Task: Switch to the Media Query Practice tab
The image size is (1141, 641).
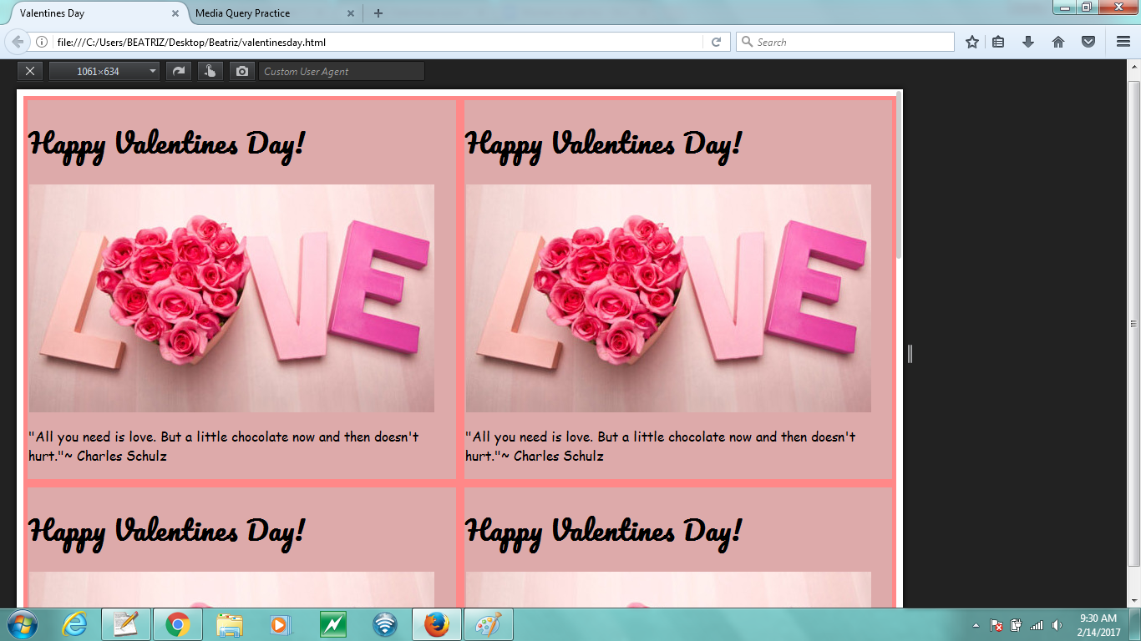Action: tap(243, 13)
